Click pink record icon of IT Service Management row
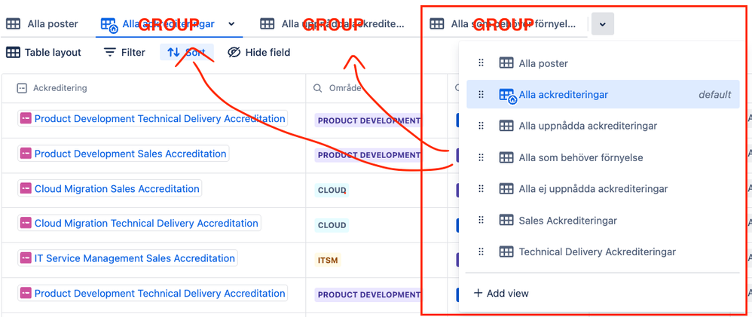Viewport: 752px width, 317px height. tap(26, 258)
